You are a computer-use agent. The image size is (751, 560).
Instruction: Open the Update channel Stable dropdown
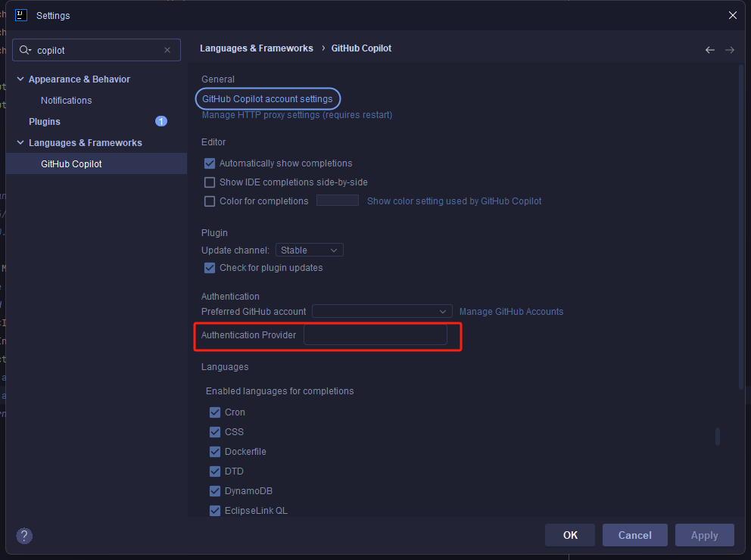(310, 250)
